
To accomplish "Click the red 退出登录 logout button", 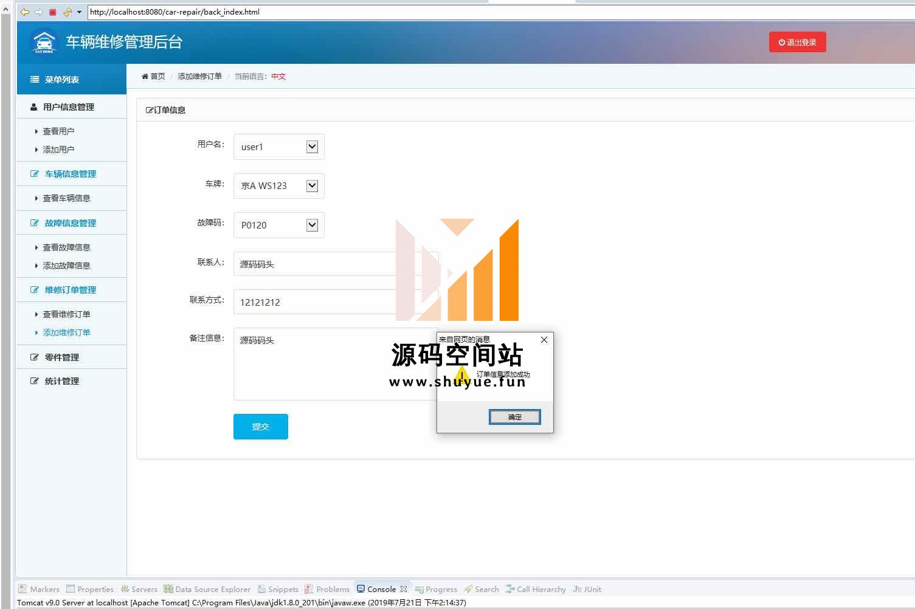I will tap(797, 42).
